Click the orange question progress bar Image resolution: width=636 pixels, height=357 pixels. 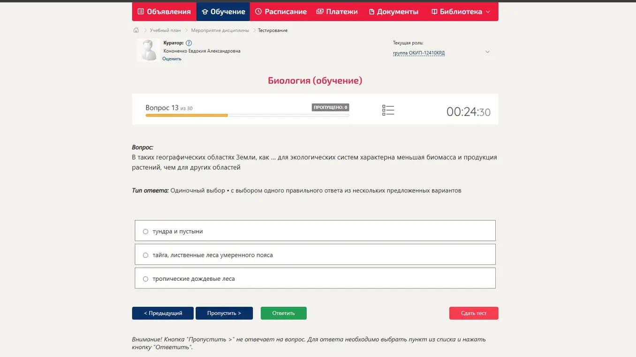point(187,115)
